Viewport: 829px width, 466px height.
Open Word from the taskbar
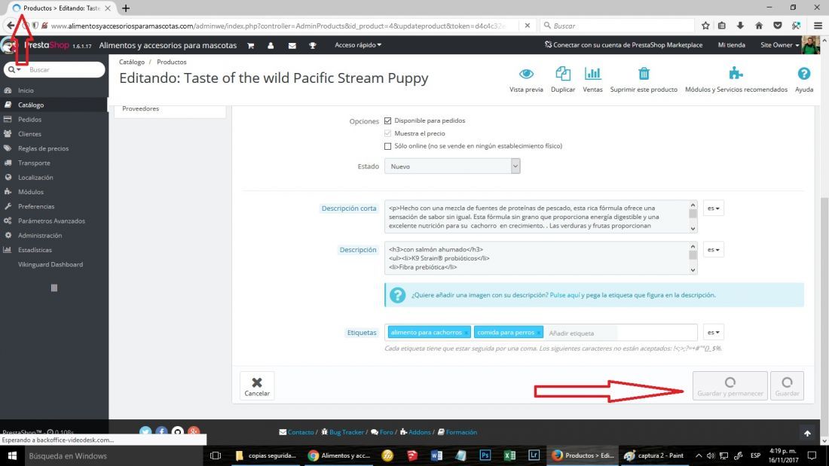pyautogui.click(x=436, y=455)
